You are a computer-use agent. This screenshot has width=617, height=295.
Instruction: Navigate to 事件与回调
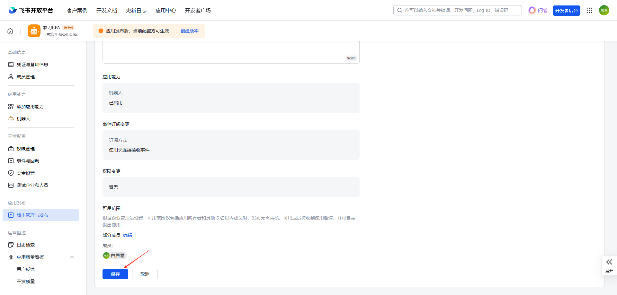[28, 161]
